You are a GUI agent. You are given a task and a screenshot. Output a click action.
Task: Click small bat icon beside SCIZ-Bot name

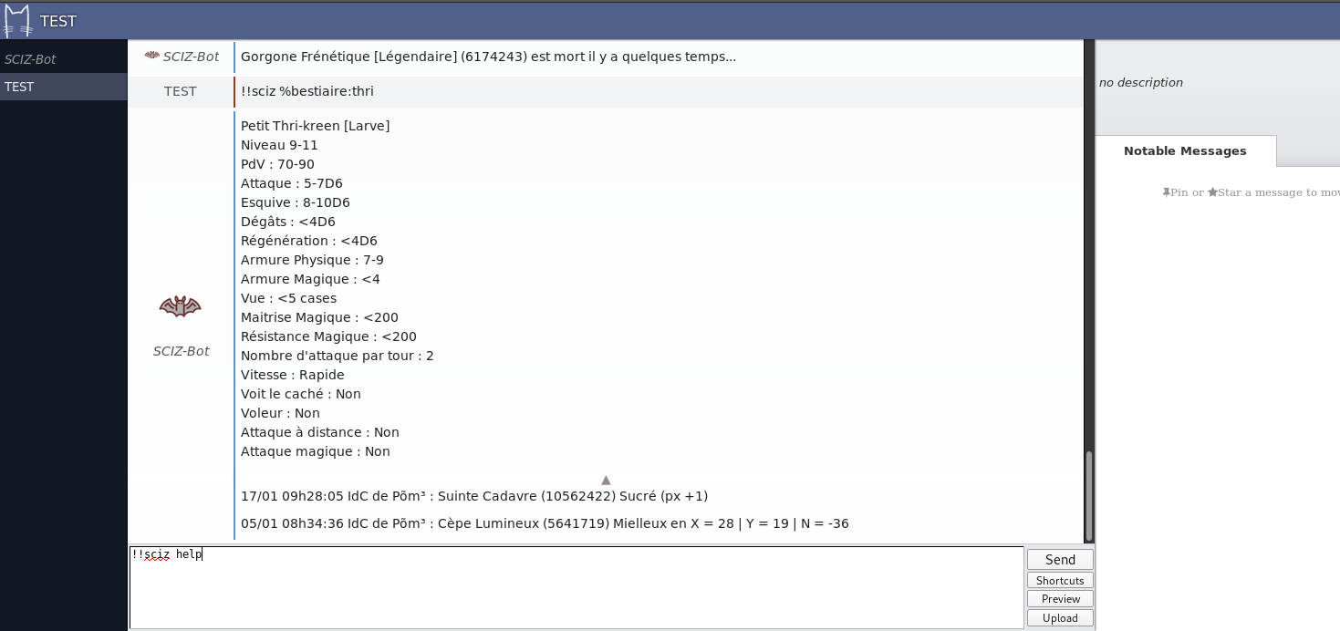pyautogui.click(x=152, y=56)
